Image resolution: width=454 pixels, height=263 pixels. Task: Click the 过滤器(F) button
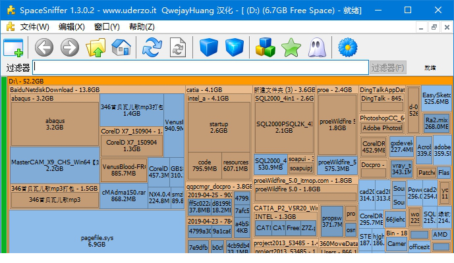coord(387,68)
